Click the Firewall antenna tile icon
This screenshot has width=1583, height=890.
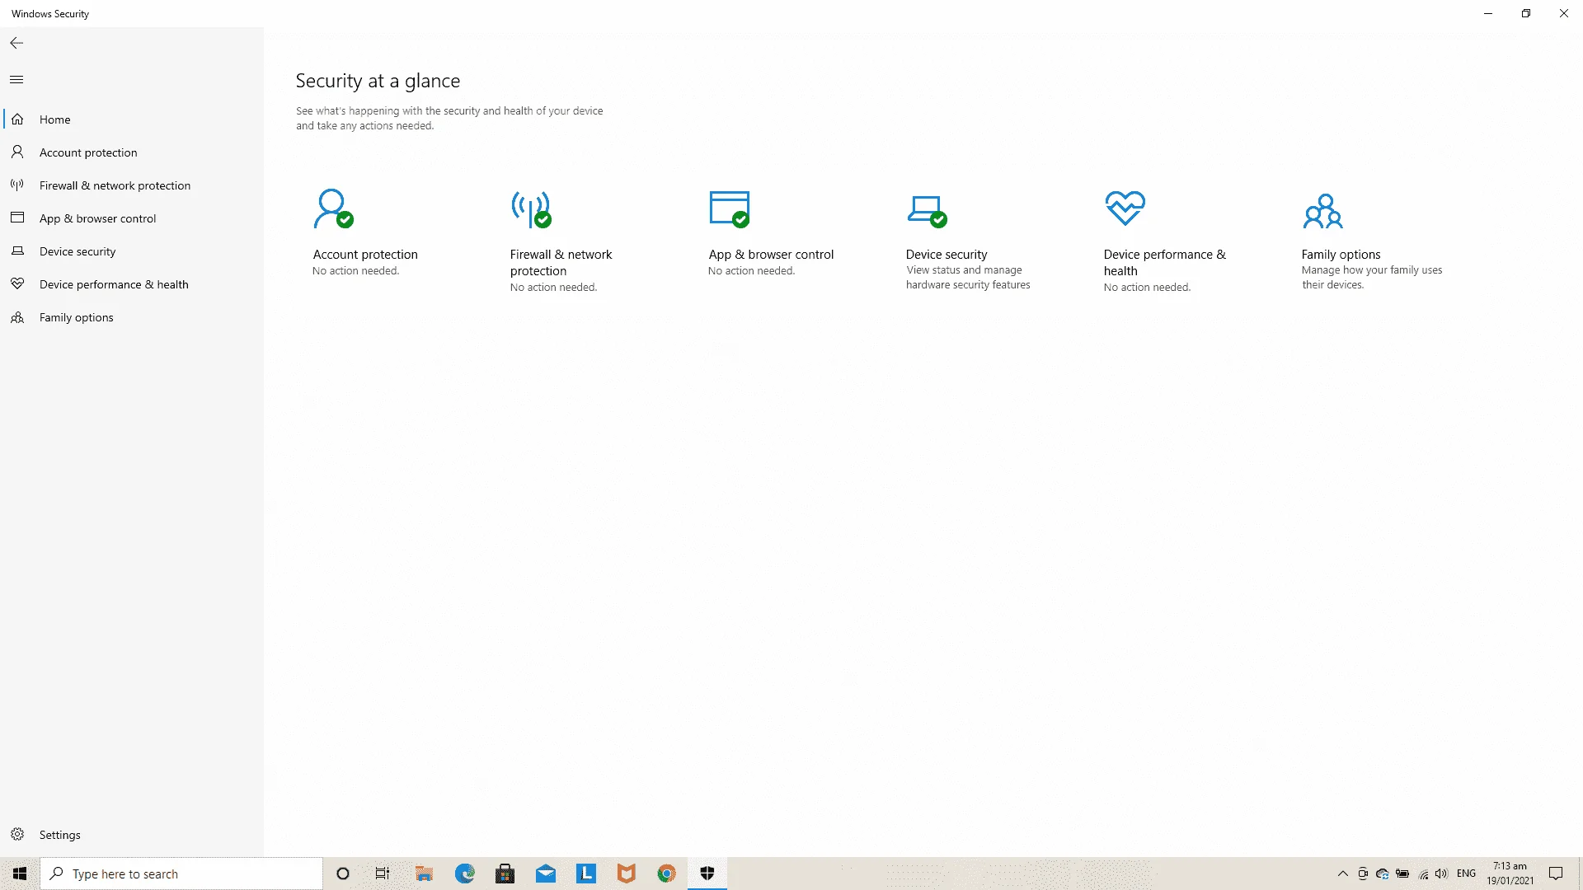[531, 209]
